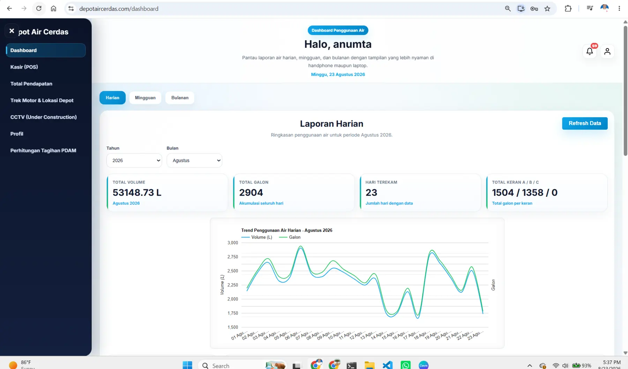Viewport: 628px width, 369px height.
Task: Reload the page with the refresh icon
Action: [x=39, y=8]
